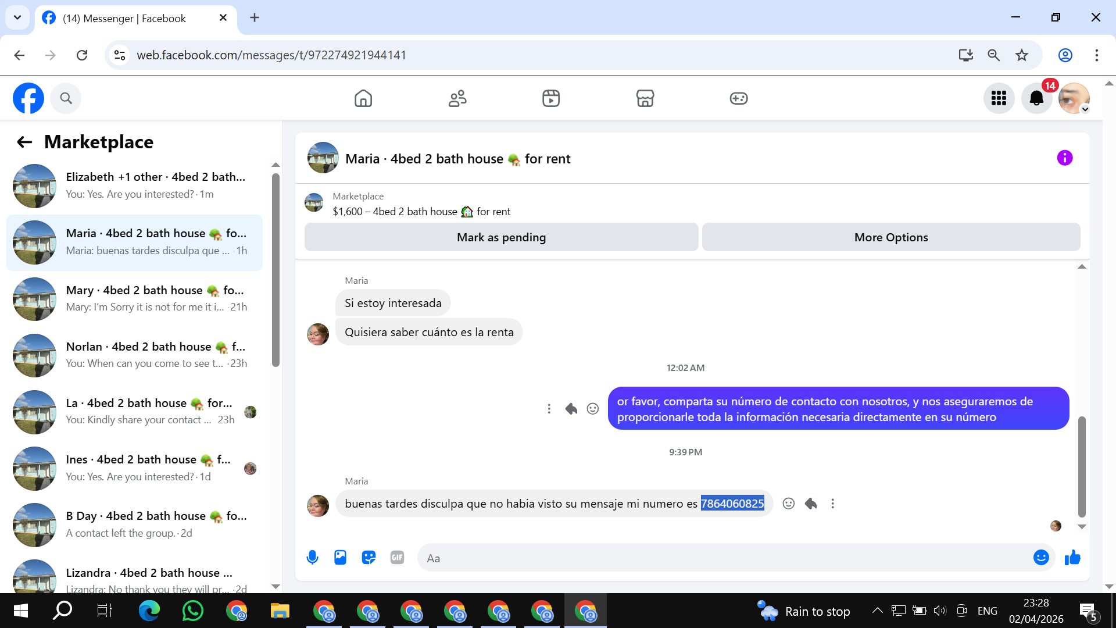The height and width of the screenshot is (628, 1116).
Task: Open the Ines conversation in list
Action: [135, 468]
